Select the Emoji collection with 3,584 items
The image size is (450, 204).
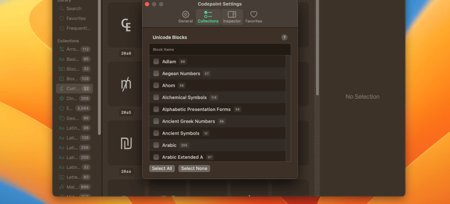click(74, 108)
